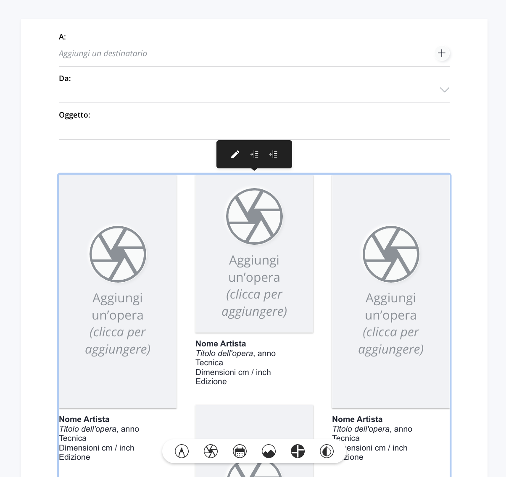506x477 pixels.
Task: Click the decrease indent icon
Action: coord(273,155)
